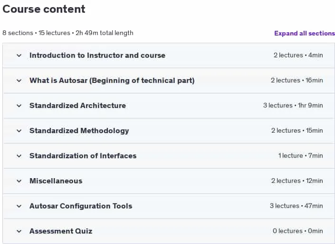This screenshot has width=335, height=244.
Task: Open the Standardized Architecture section title
Action: point(77,106)
